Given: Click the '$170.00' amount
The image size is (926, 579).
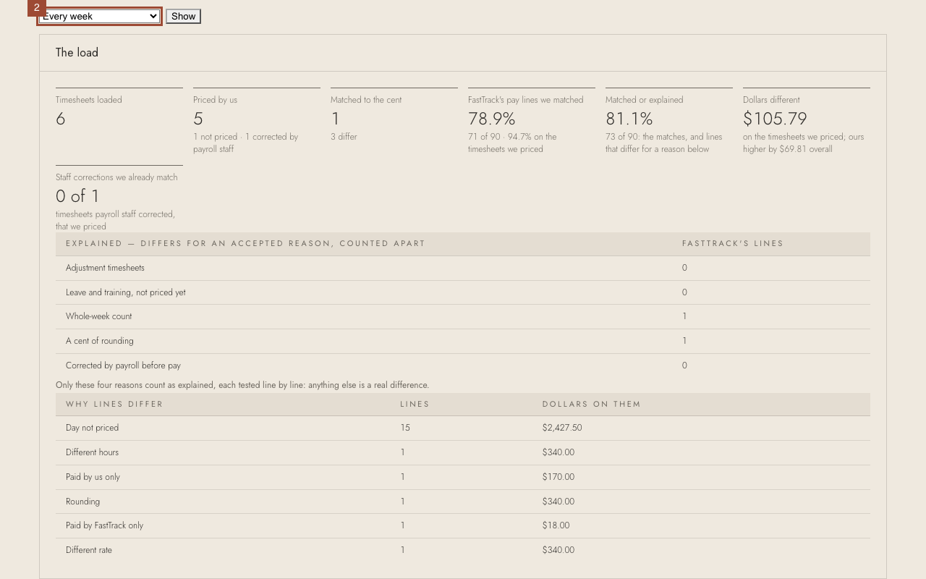Looking at the screenshot, I should (x=558, y=477).
